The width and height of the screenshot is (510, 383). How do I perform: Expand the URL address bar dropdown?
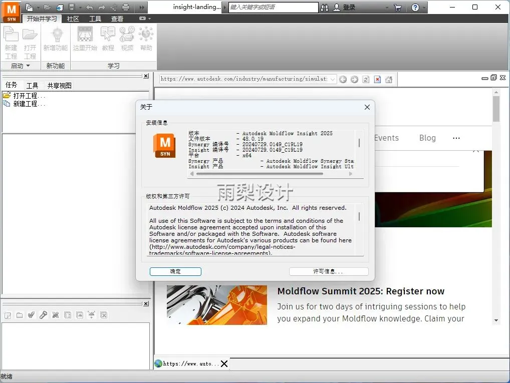(333, 79)
